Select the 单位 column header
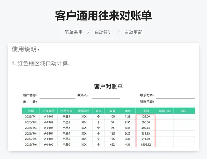 click(98, 111)
